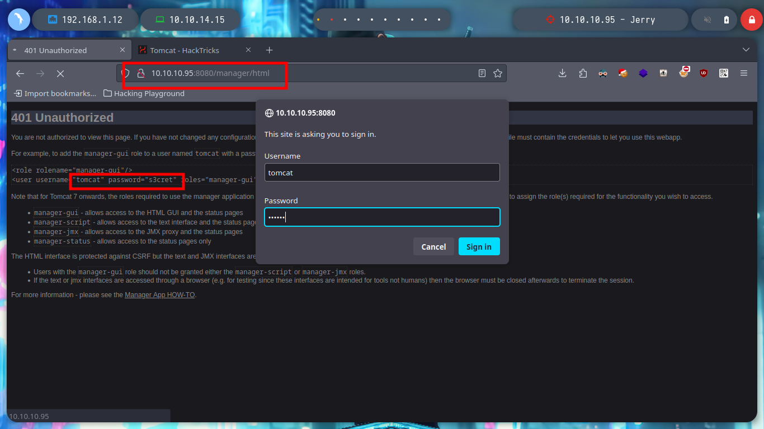The height and width of the screenshot is (429, 764).
Task: Click the address bar URL field
Action: [311, 73]
